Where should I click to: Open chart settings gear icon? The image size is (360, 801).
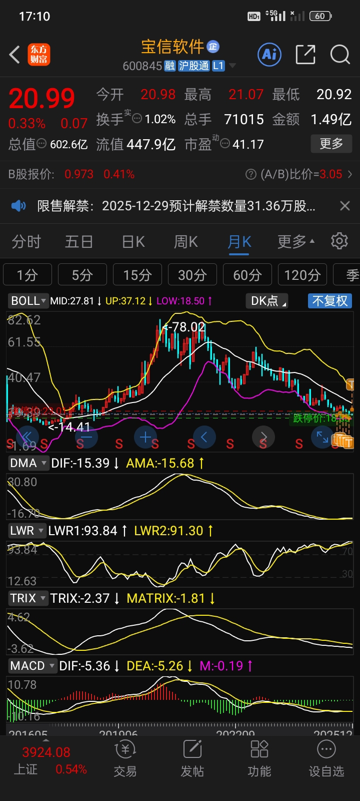pyautogui.click(x=339, y=241)
